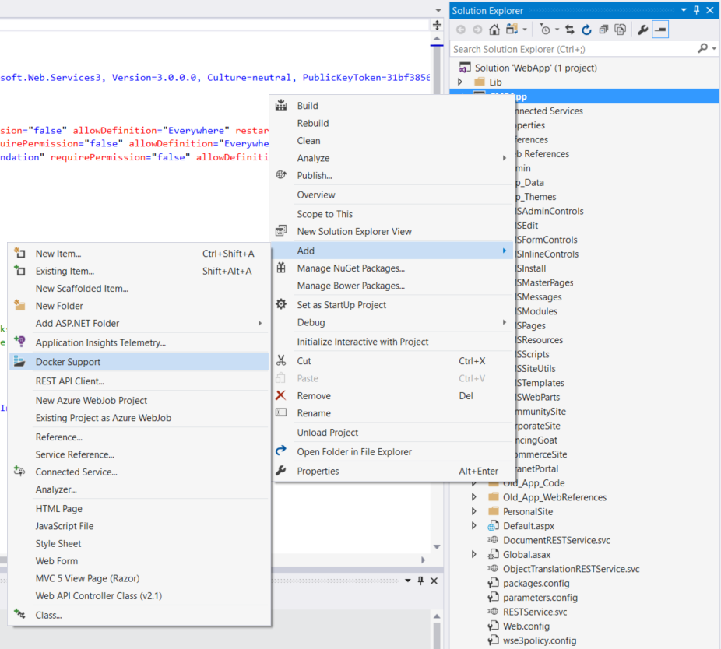
Task: Toggle auto-hide pin on the bottom panel
Action: [420, 581]
